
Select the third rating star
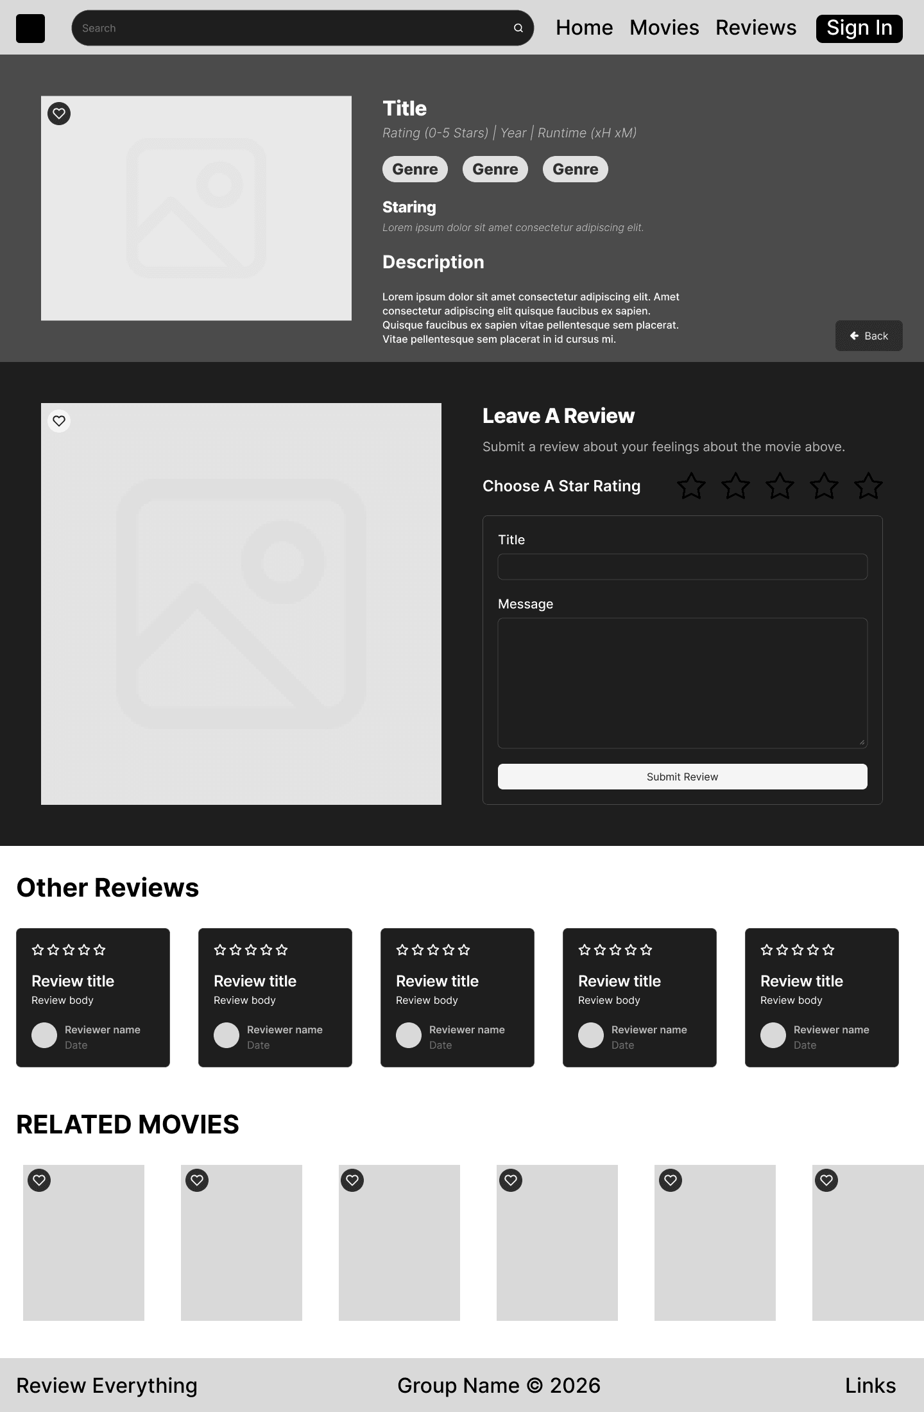(x=780, y=486)
